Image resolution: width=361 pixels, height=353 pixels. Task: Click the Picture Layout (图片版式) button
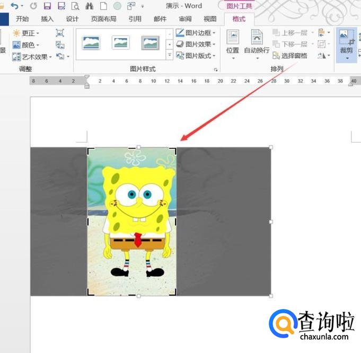coord(196,56)
